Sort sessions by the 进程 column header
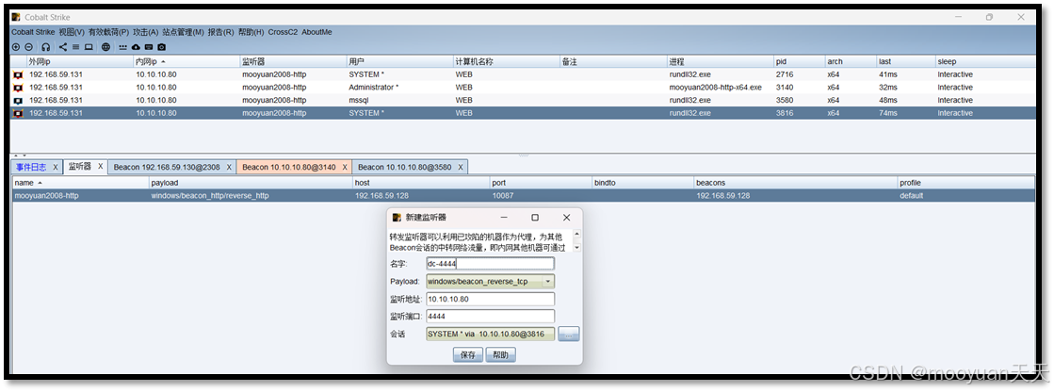The width and height of the screenshot is (1054, 392). click(x=720, y=61)
